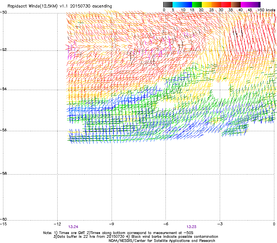Click the -9 longitude axis label
Image resolution: width=277 pixels, height=243 pixels.
112,224
